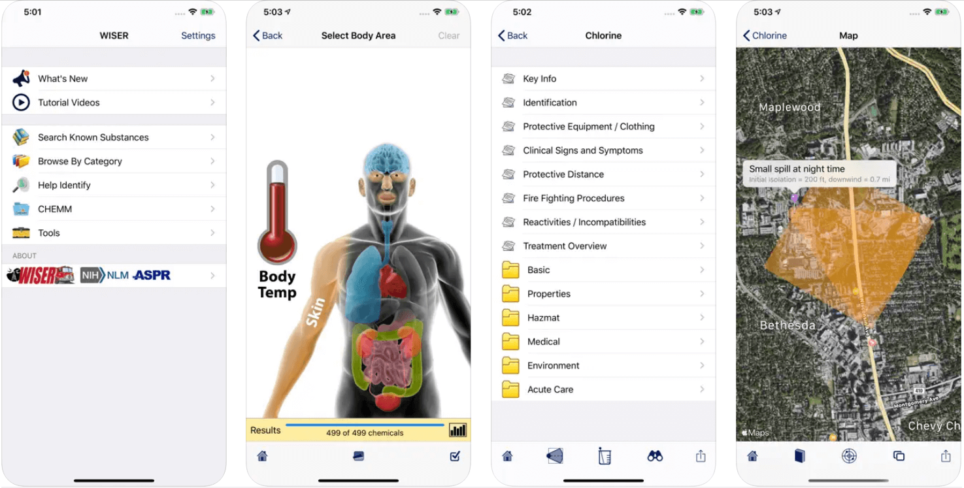Open the Properties folder chevron
This screenshot has height=488, width=964.
point(702,293)
